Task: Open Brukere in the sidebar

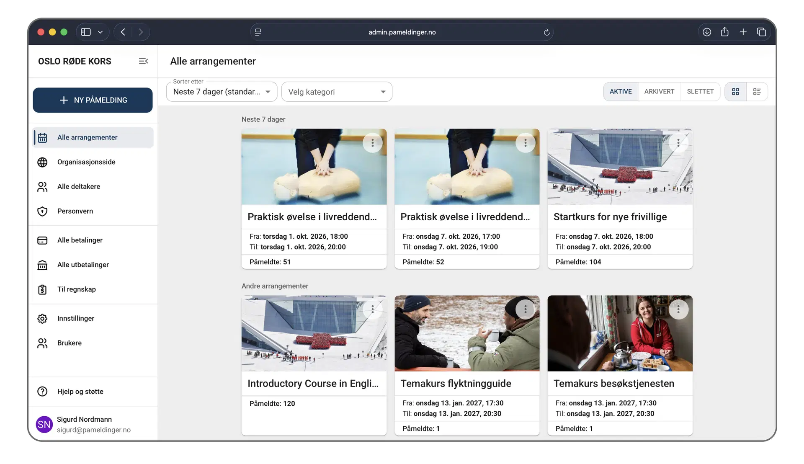Action: coord(93,343)
